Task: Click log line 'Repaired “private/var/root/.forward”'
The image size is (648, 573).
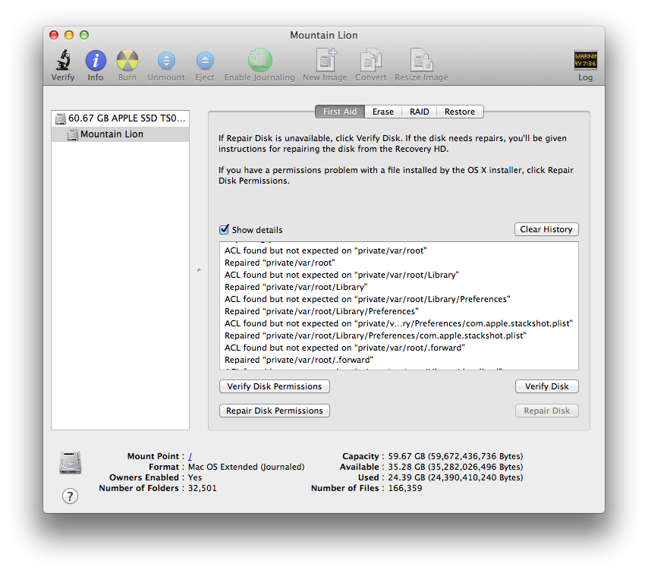Action: [299, 360]
